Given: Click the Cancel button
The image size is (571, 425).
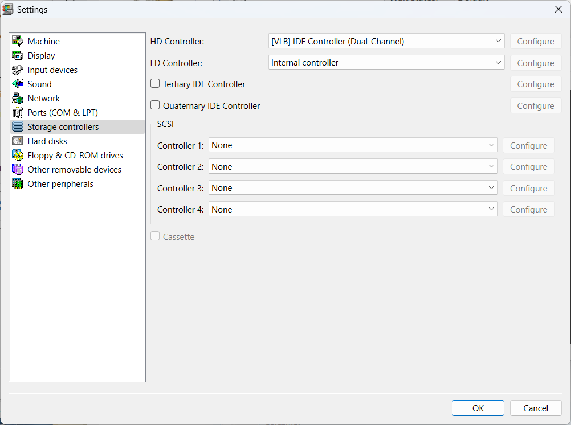Looking at the screenshot, I should click(x=535, y=408).
